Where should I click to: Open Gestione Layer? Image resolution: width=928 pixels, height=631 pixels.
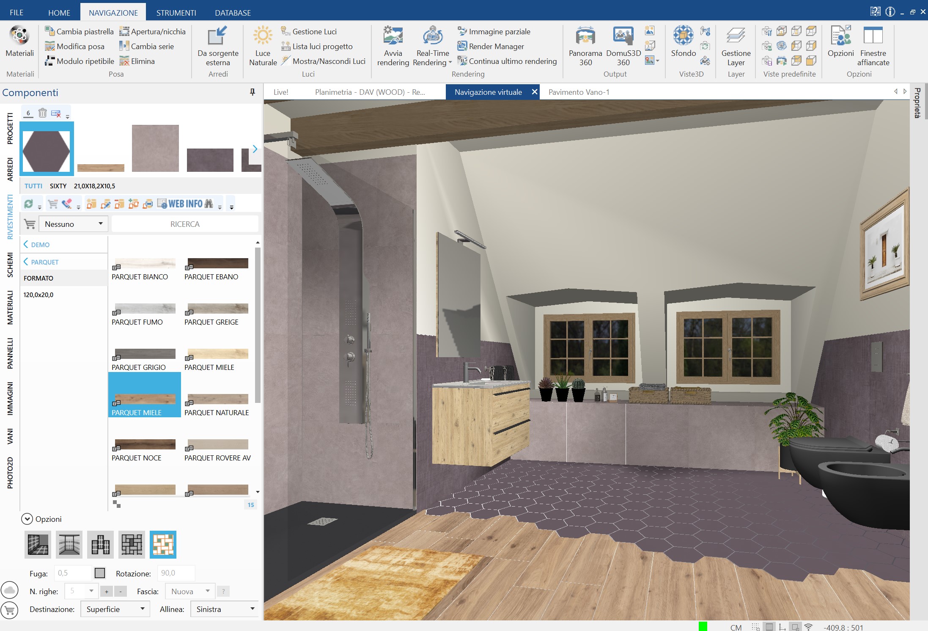[736, 46]
